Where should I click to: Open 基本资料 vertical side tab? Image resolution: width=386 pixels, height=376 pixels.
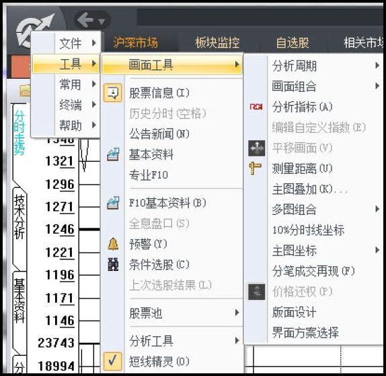pos(20,301)
